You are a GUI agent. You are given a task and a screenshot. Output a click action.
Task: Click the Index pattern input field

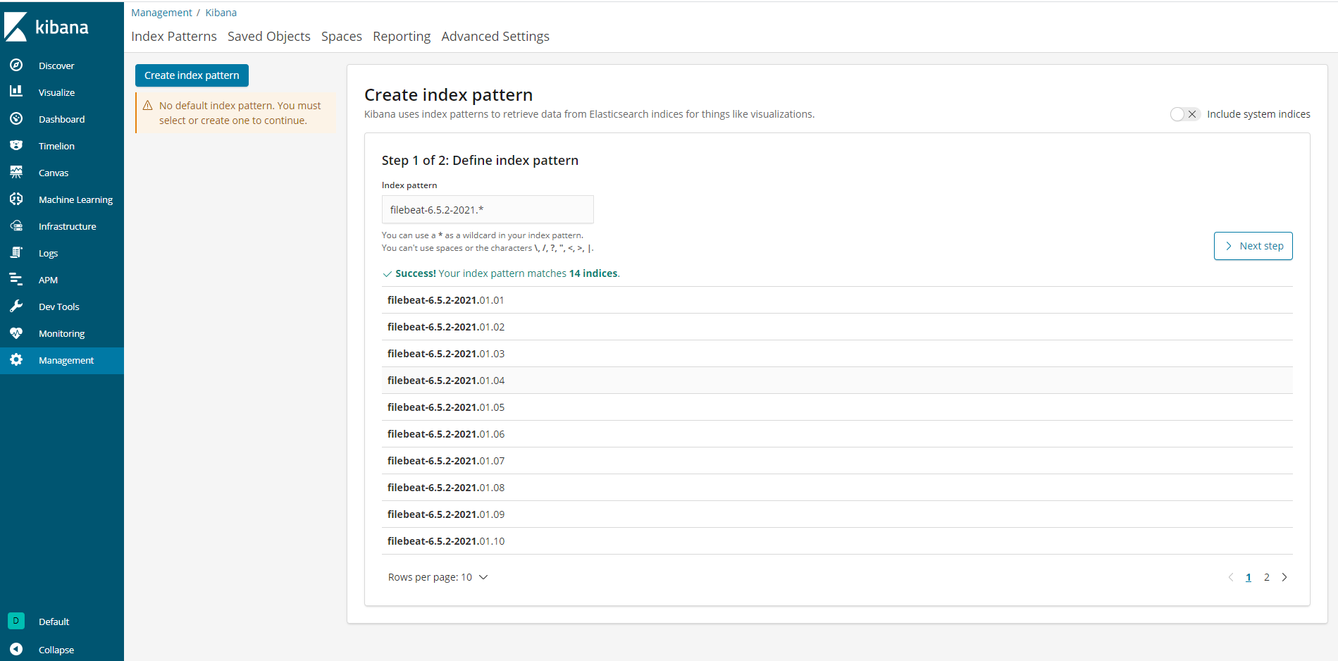coord(488,209)
